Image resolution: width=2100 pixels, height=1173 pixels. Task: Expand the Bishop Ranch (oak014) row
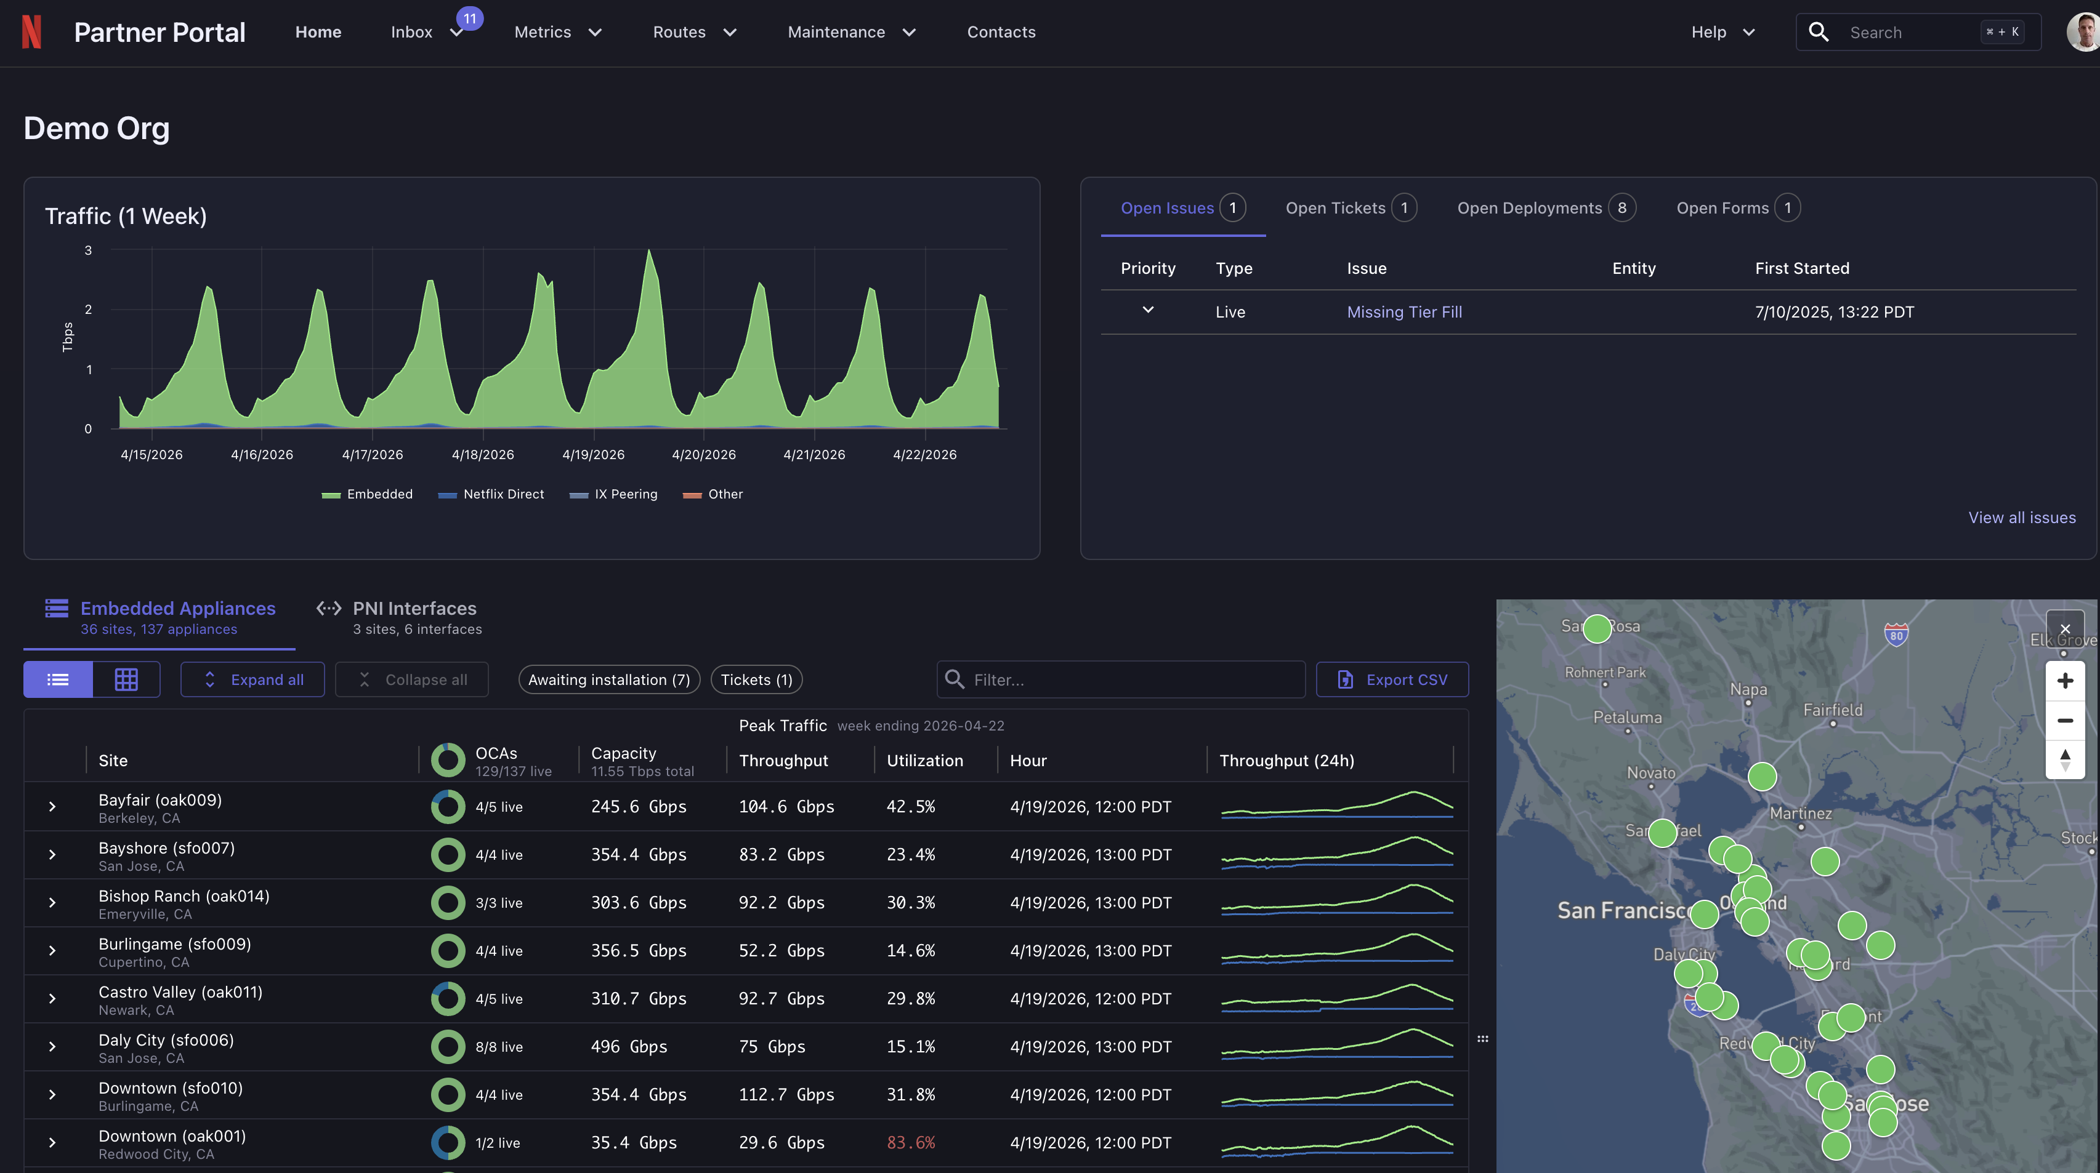(x=52, y=903)
